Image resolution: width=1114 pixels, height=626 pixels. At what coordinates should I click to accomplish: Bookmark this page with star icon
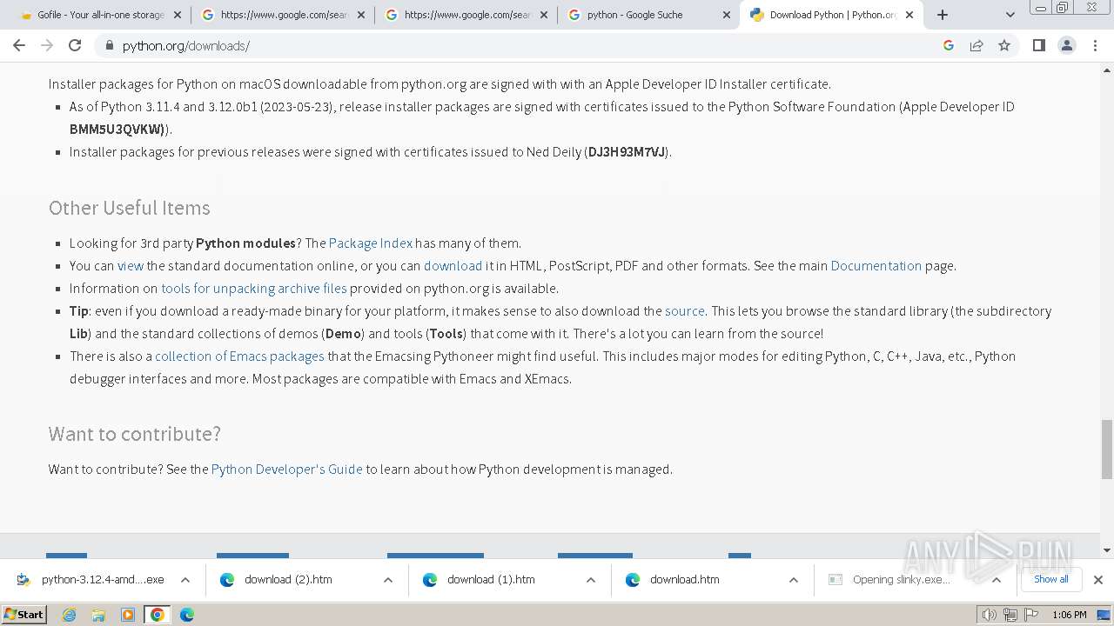(1004, 45)
